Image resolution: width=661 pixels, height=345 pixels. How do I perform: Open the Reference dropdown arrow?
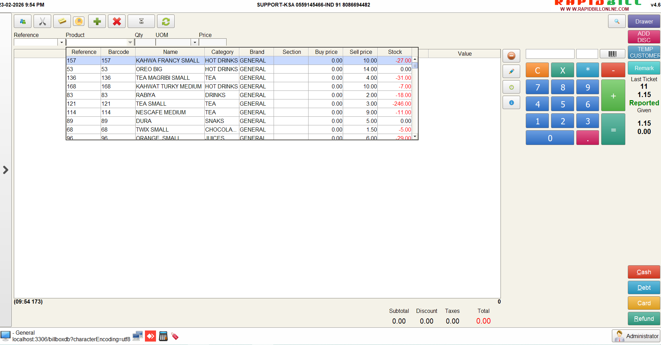[62, 42]
